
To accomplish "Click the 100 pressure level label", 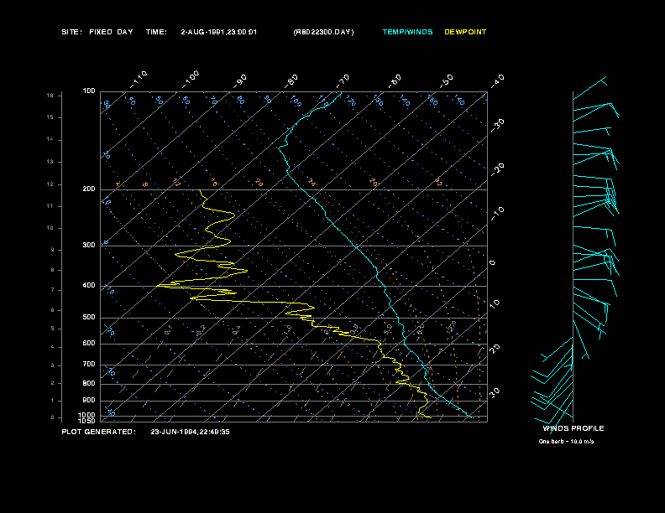I will pyautogui.click(x=89, y=91).
